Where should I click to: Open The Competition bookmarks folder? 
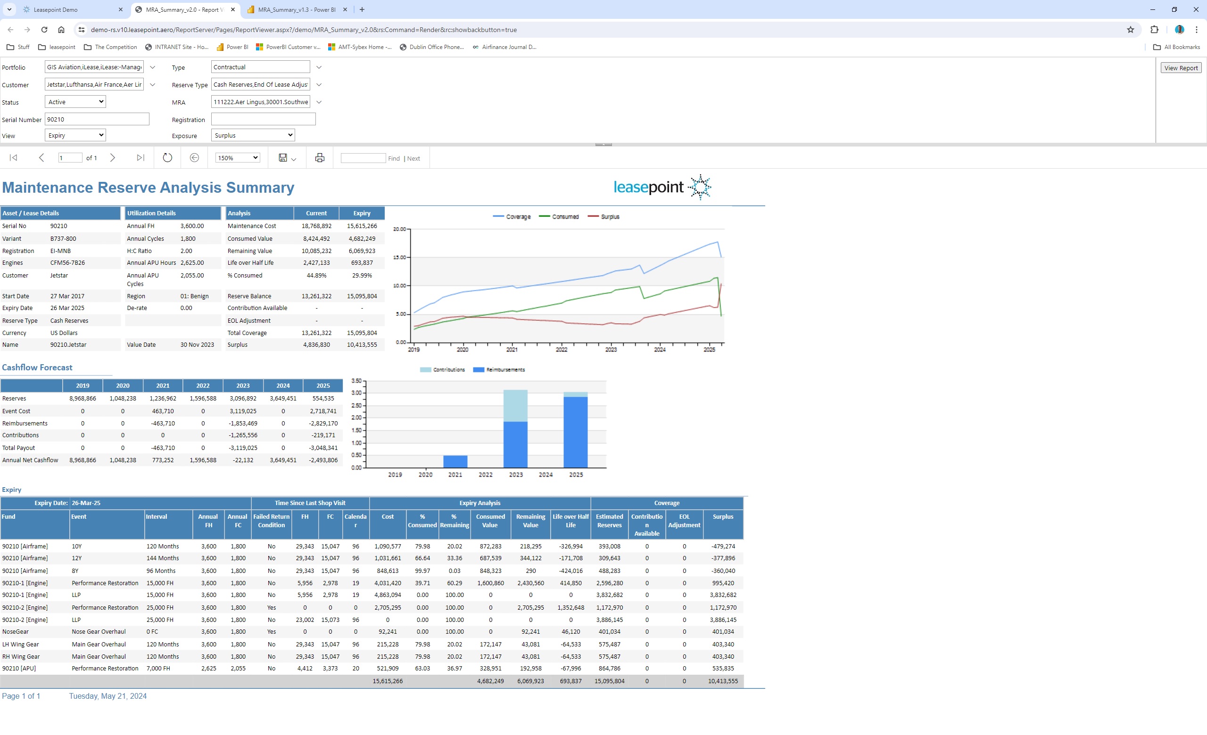click(111, 47)
